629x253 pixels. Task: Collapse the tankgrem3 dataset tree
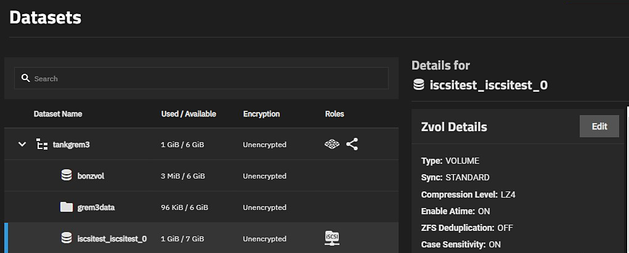[x=23, y=145]
